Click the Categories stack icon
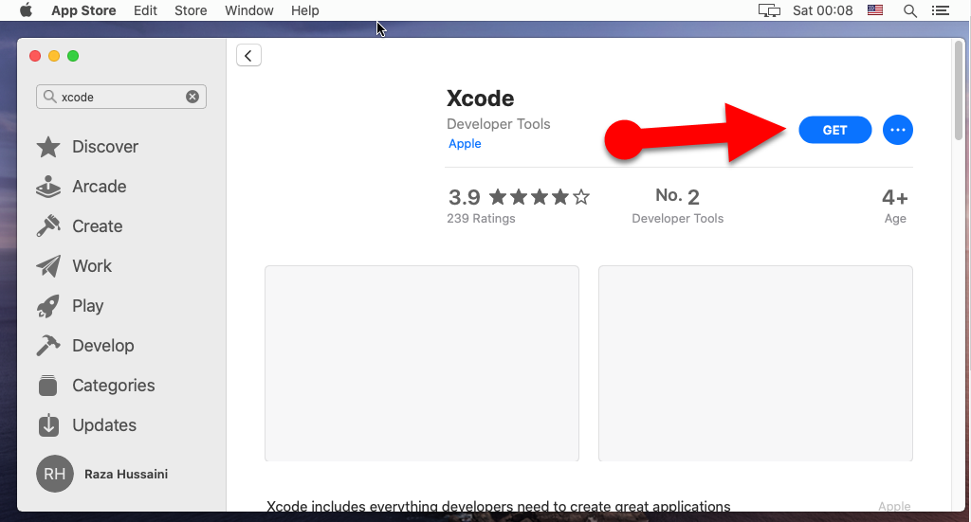Viewport: 971px width, 522px height. pyautogui.click(x=48, y=386)
